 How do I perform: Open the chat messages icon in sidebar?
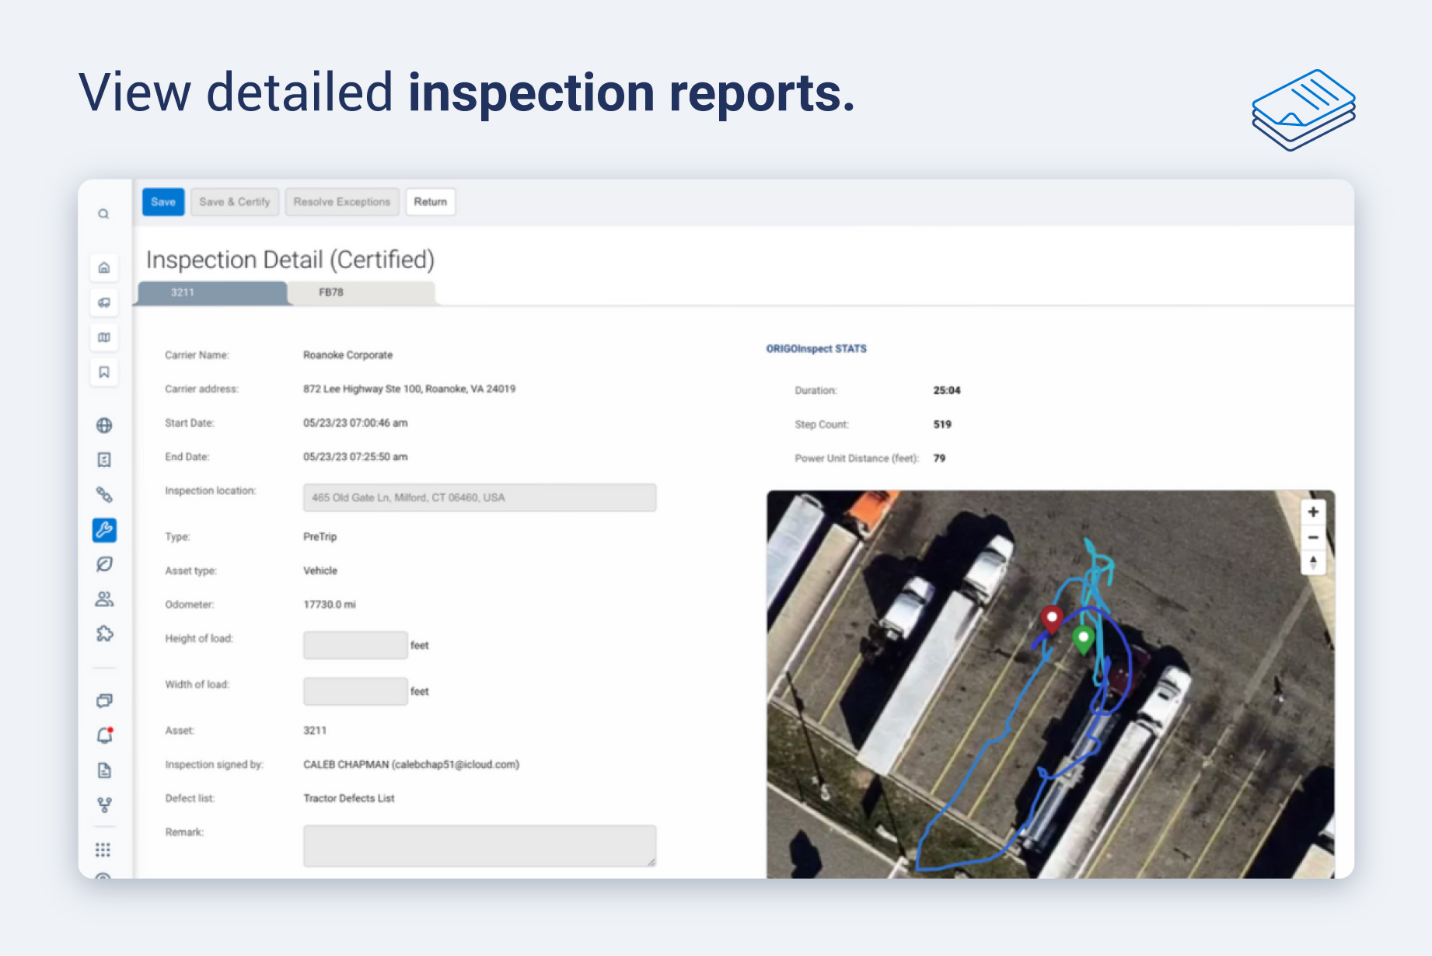click(104, 701)
